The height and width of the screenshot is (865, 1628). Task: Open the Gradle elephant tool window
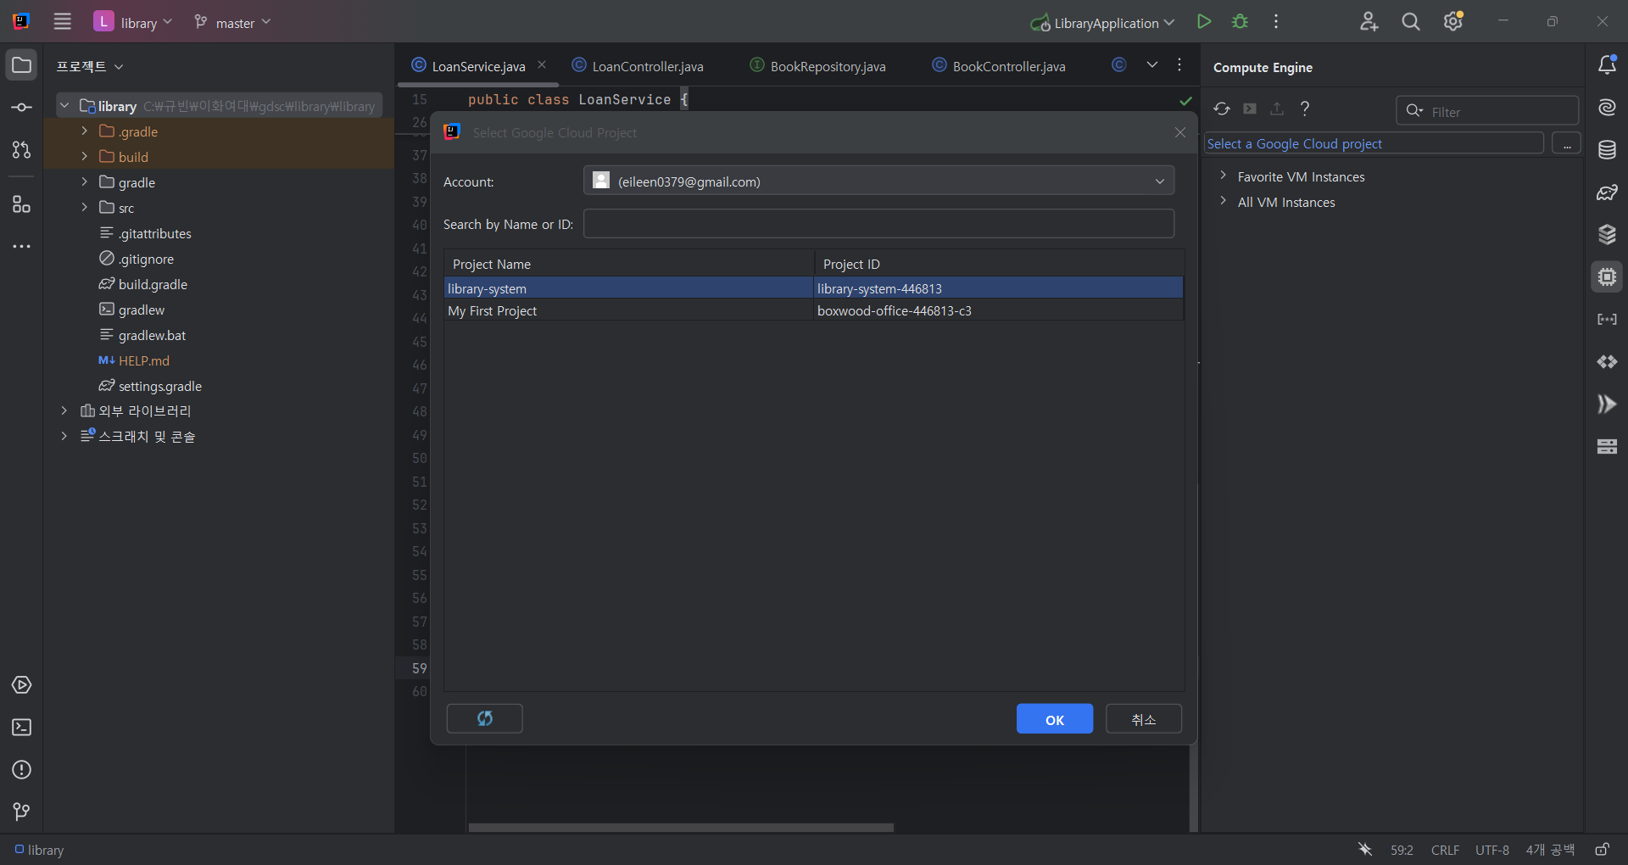coord(1607,193)
